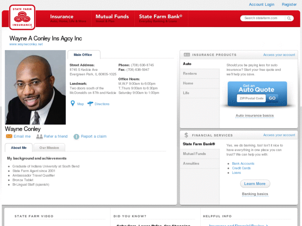The width and height of the screenshot is (302, 226).
Task: Click the State Farm Insurance logo
Action: (22, 17)
